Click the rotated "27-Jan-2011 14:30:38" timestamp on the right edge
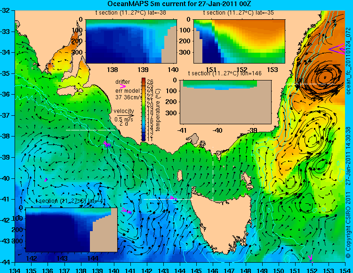 point(348,156)
